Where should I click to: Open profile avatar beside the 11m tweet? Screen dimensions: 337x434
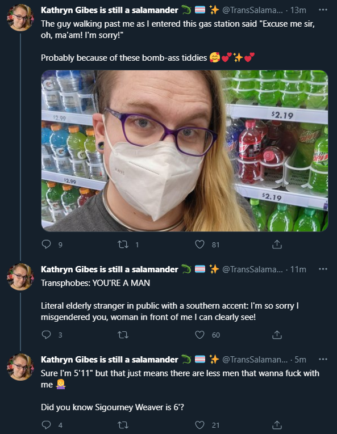point(20,277)
